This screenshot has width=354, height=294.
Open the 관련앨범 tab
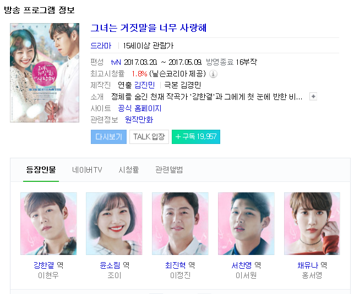[x=169, y=170]
